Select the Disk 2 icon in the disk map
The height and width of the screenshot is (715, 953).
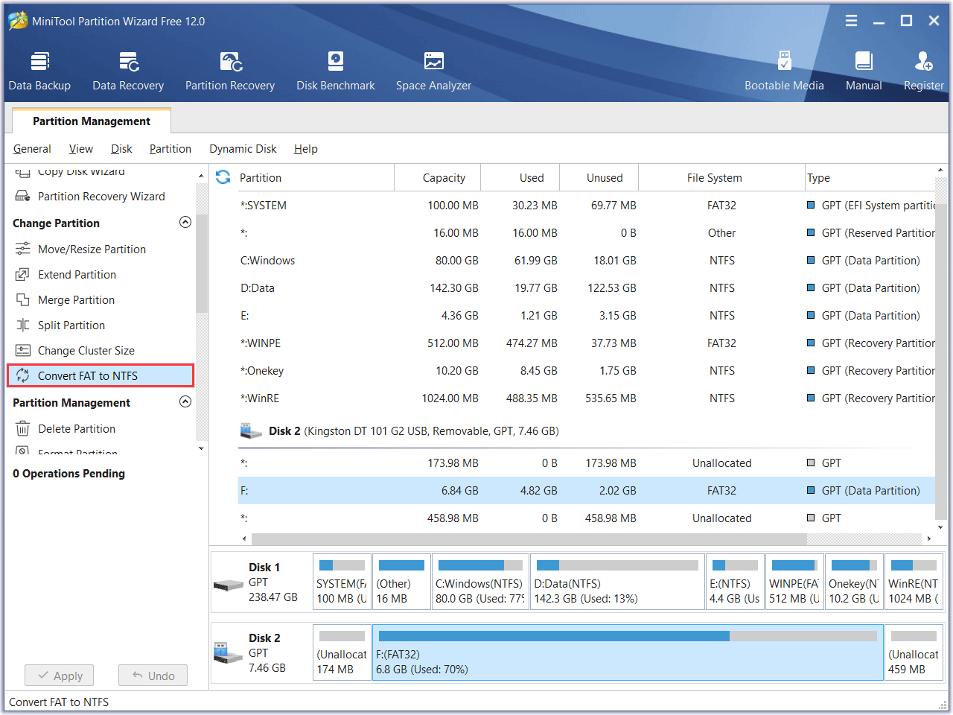[x=228, y=653]
